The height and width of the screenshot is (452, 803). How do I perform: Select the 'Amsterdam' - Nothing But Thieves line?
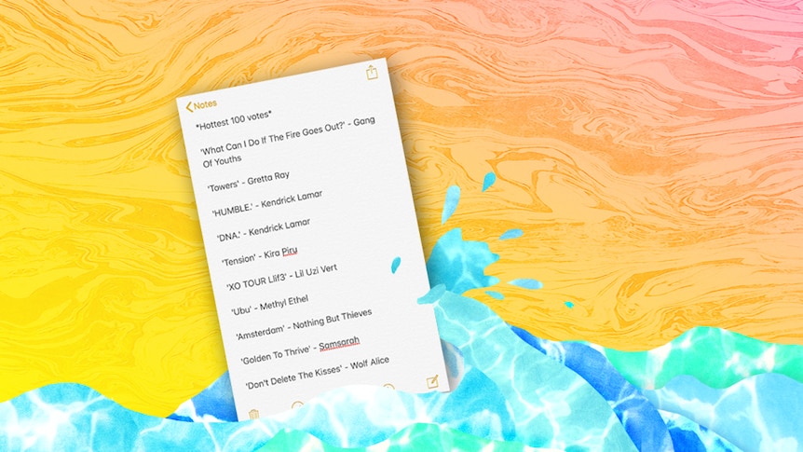[304, 325]
